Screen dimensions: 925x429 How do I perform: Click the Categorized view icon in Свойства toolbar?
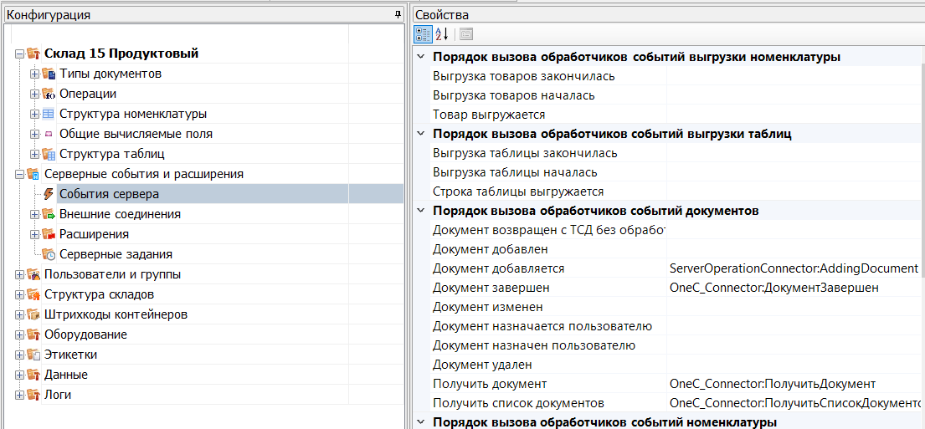(x=423, y=33)
